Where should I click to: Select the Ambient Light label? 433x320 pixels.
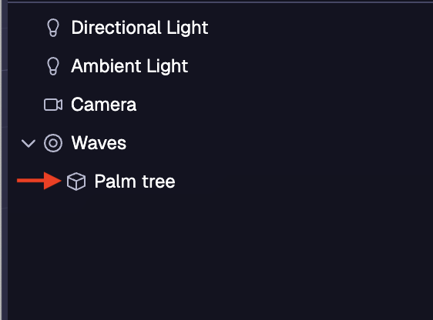coord(129,66)
